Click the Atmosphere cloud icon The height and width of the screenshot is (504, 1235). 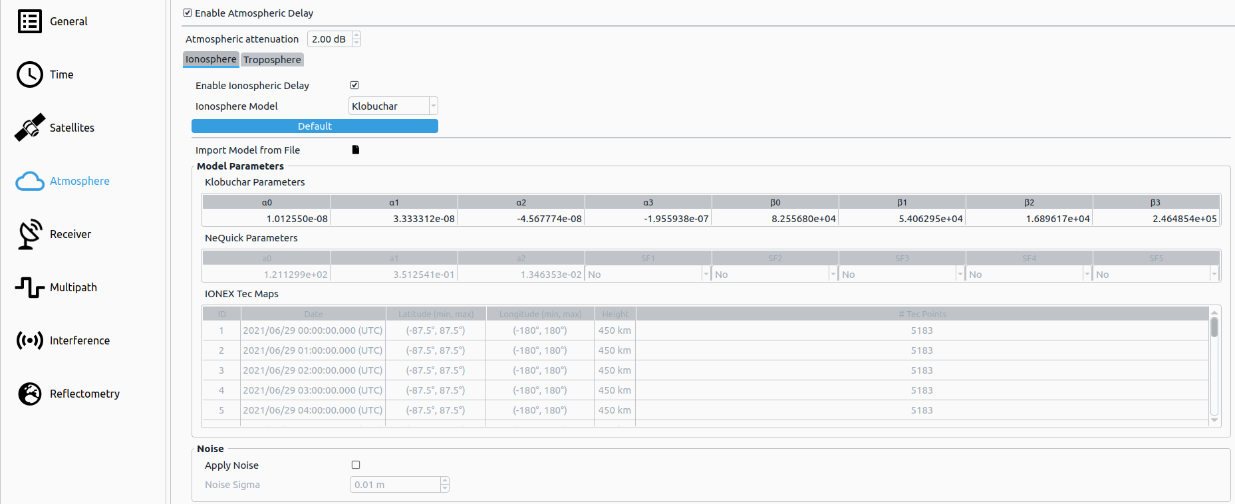[x=29, y=181]
